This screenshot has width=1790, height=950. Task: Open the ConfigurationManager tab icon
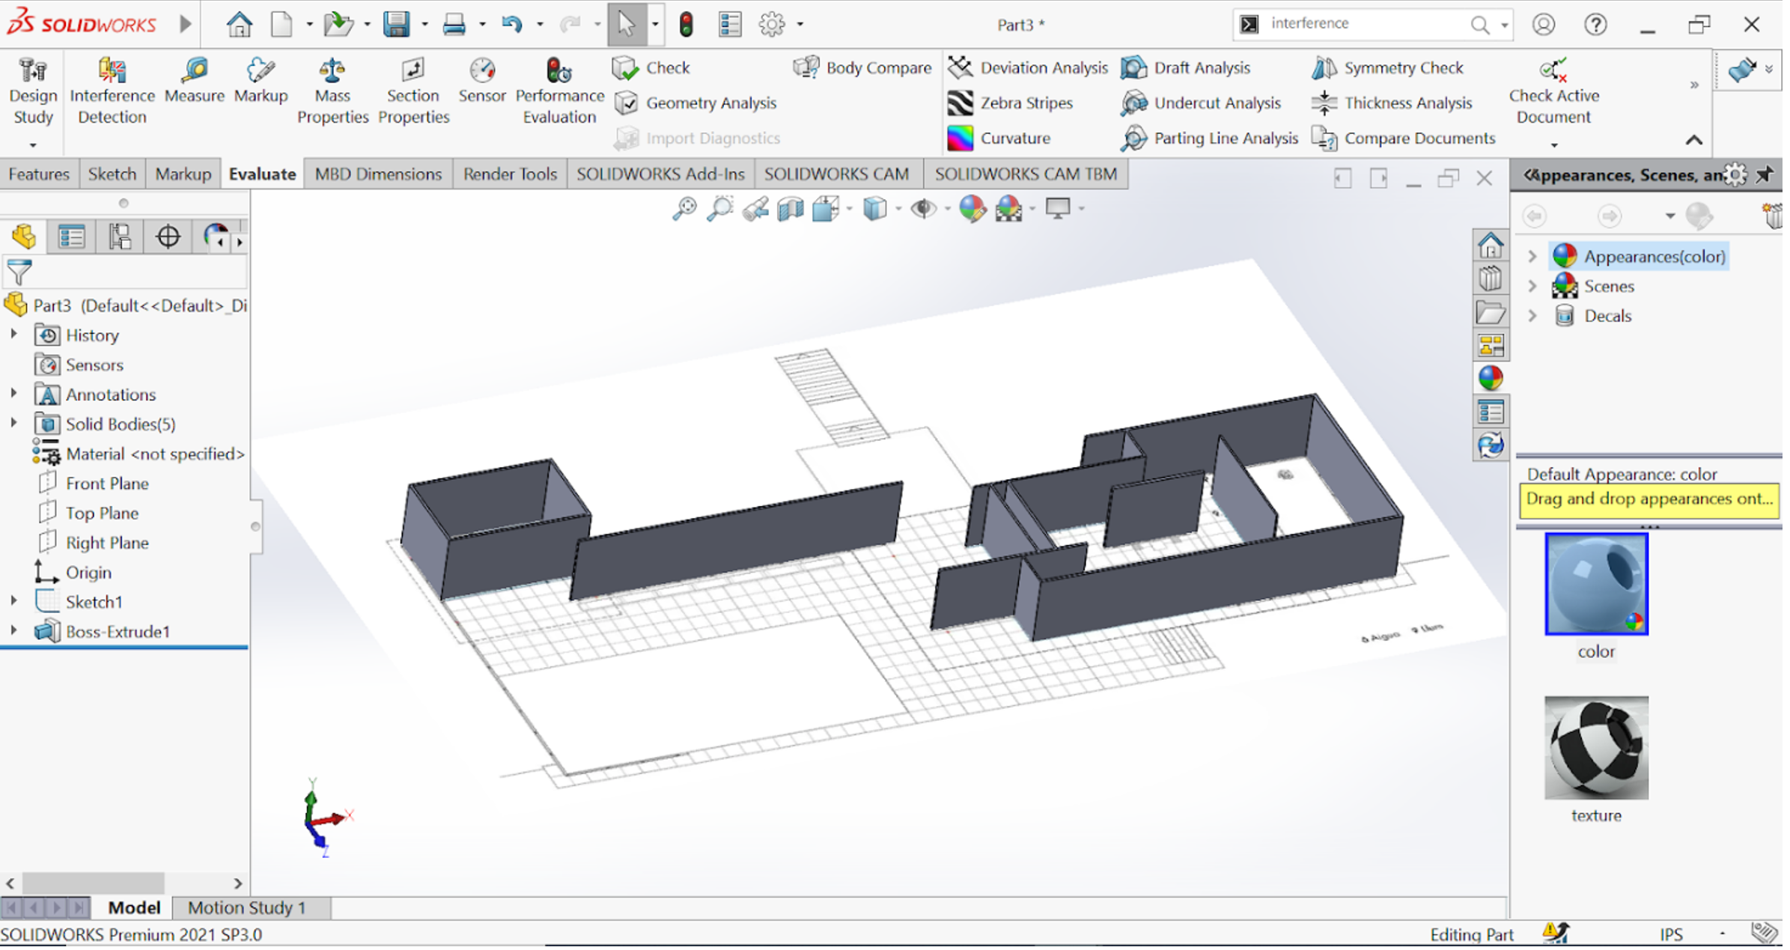coord(120,237)
